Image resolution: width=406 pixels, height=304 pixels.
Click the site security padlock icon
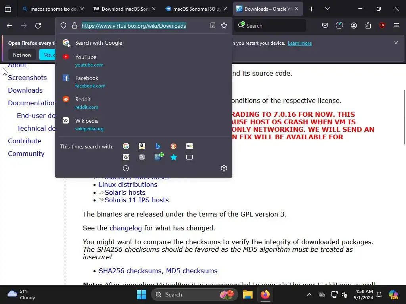click(x=75, y=26)
